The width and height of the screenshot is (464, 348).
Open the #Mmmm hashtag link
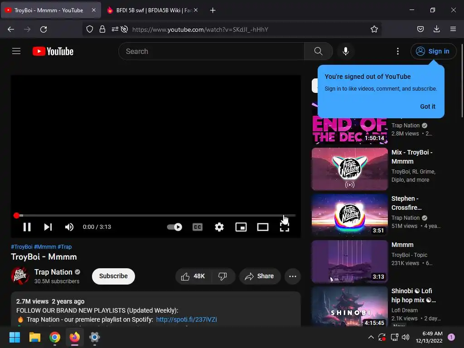[45, 247]
